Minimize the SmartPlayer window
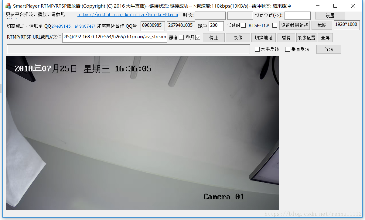This screenshot has height=220, width=365. (317, 6)
